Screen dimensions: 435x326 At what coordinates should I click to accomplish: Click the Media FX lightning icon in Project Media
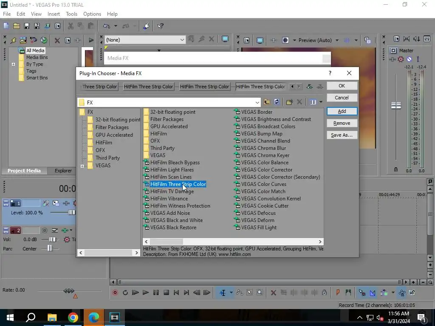[13, 40]
